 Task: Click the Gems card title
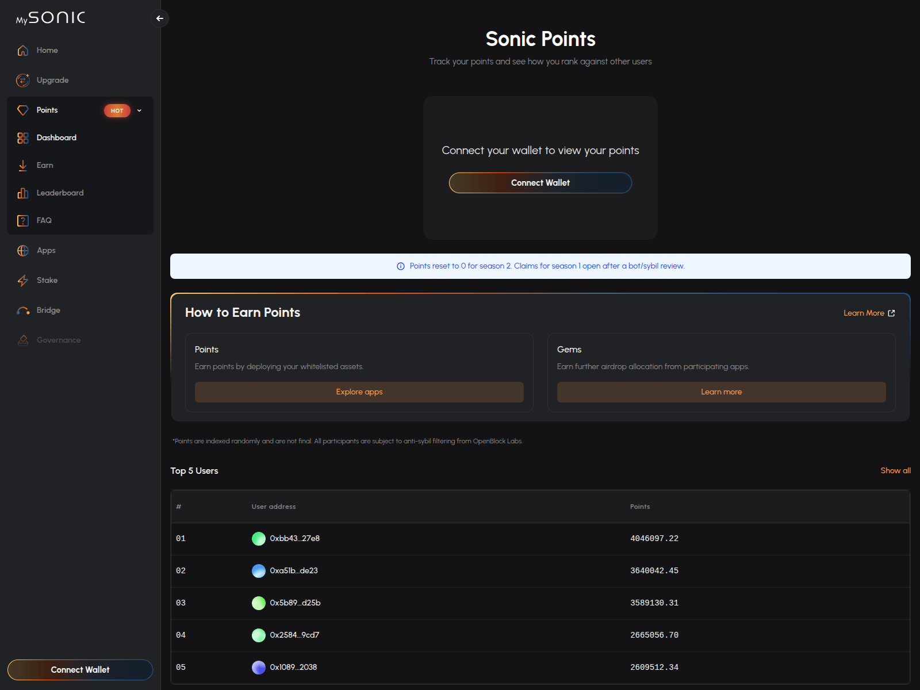click(x=569, y=350)
